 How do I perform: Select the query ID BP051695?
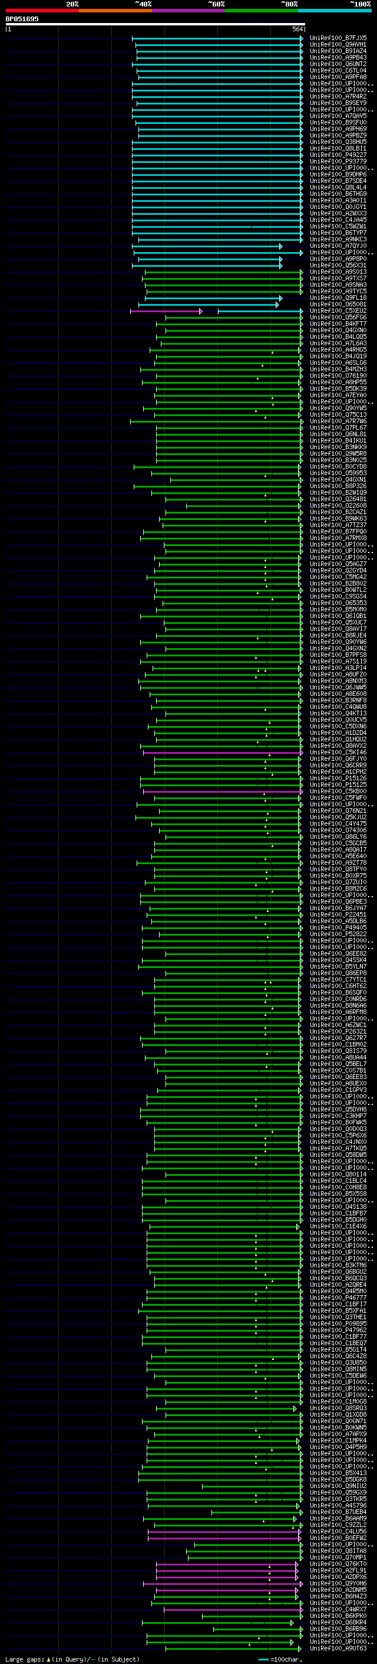[x=22, y=19]
